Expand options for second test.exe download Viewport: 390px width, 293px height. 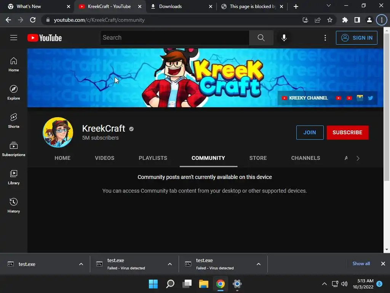click(170, 264)
